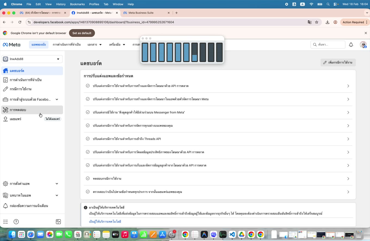Open the Chrome downloads icon
Screen dimensions: 370x241
(x=327, y=22)
